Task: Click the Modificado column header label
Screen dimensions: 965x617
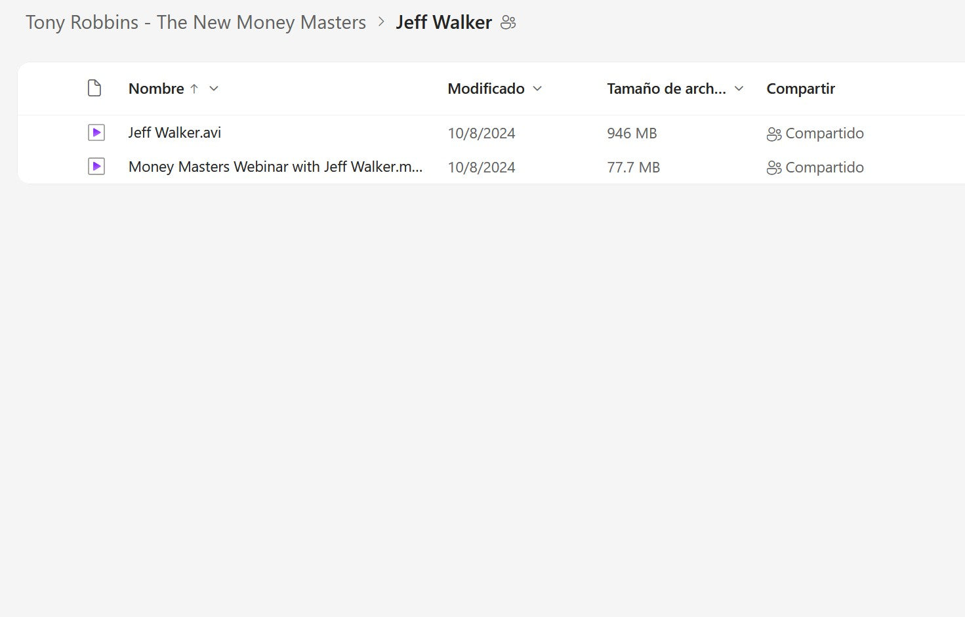Action: [x=485, y=89]
